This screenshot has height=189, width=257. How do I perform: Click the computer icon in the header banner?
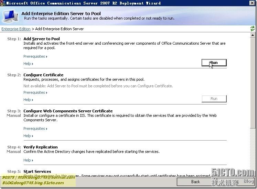click(11, 16)
